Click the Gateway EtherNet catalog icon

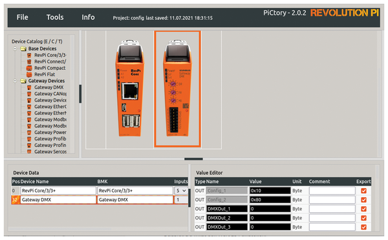29,113
